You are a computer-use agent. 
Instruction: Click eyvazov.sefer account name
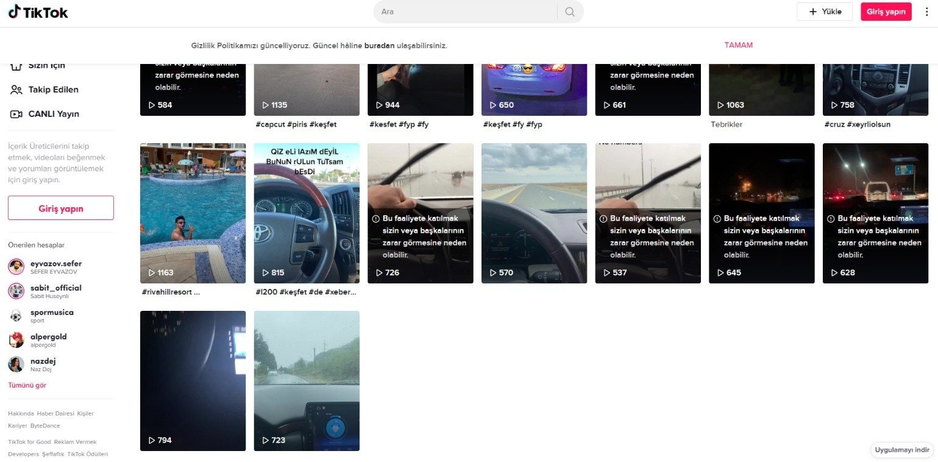point(56,263)
